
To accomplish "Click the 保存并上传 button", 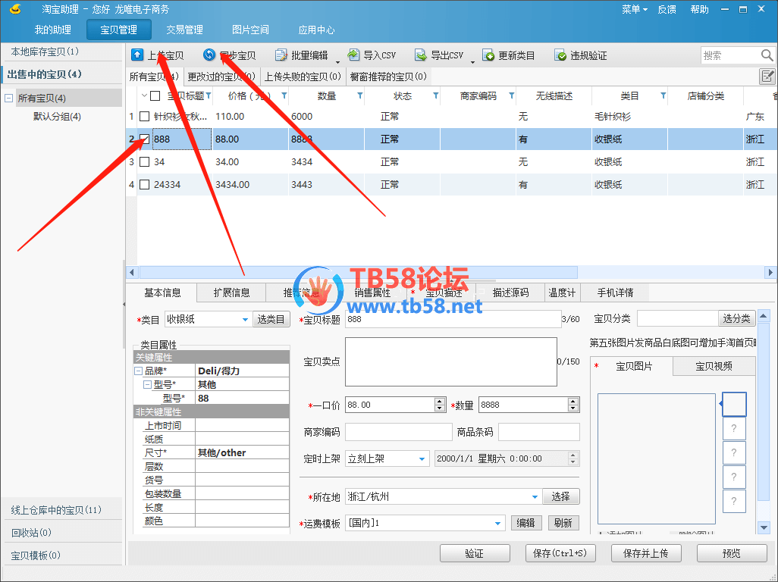I will pyautogui.click(x=645, y=553).
